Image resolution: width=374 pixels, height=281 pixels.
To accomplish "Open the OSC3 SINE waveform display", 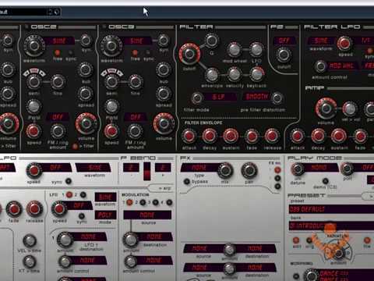I will pos(136,41).
